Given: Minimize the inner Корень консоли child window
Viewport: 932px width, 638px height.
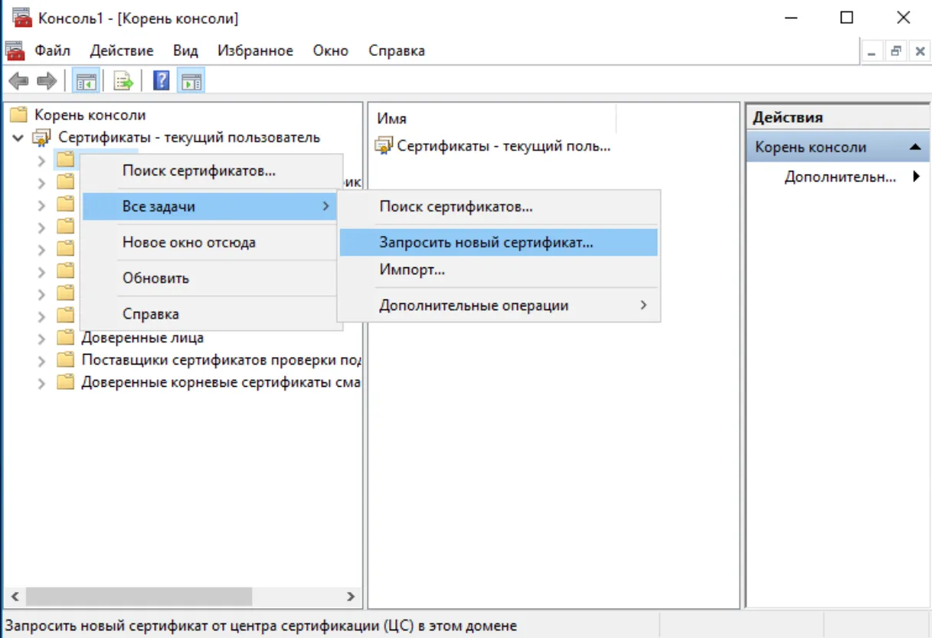Looking at the screenshot, I should click(x=872, y=52).
